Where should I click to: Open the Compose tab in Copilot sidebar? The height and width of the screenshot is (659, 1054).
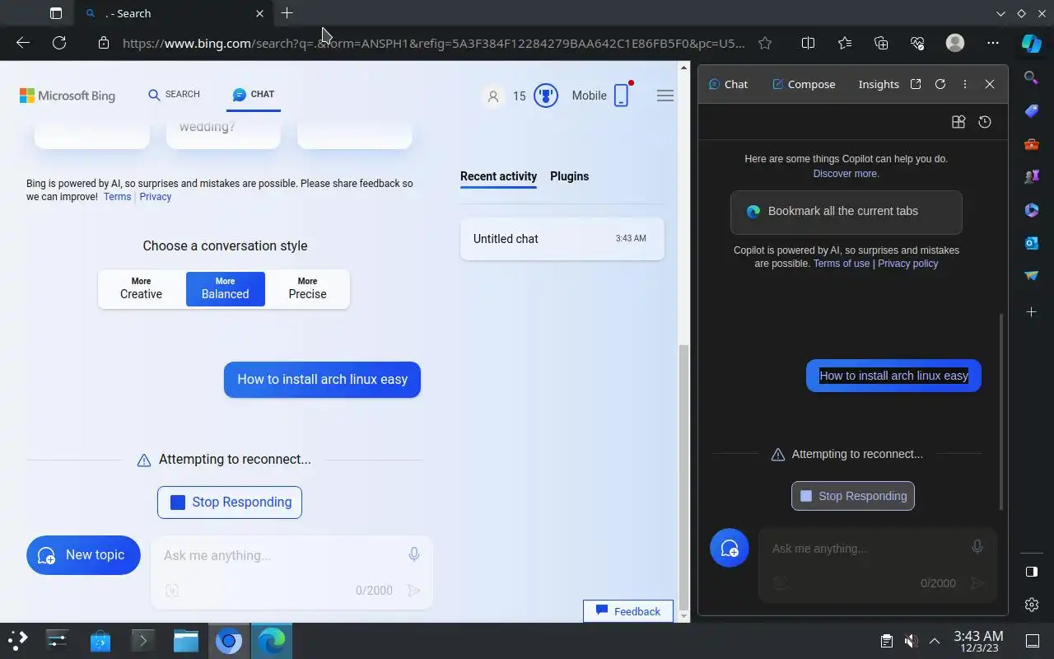point(804,84)
